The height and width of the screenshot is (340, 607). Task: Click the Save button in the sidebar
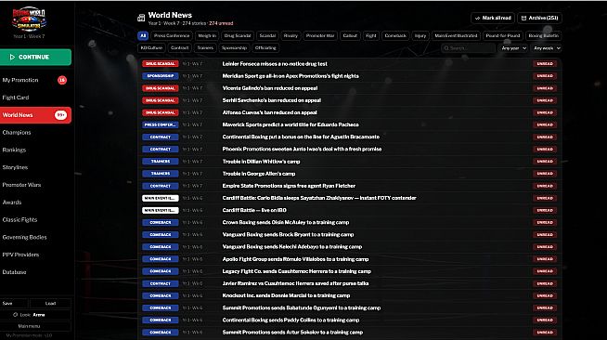[14, 303]
